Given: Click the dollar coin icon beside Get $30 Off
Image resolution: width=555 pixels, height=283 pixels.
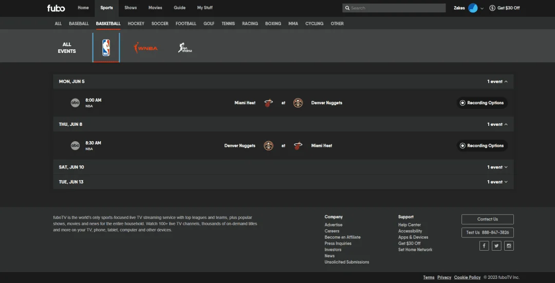Looking at the screenshot, I should point(492,8).
